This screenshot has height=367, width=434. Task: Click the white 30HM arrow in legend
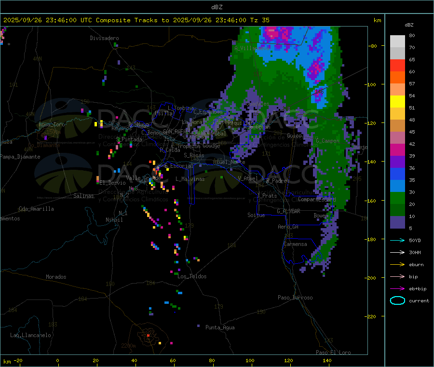click(397, 252)
